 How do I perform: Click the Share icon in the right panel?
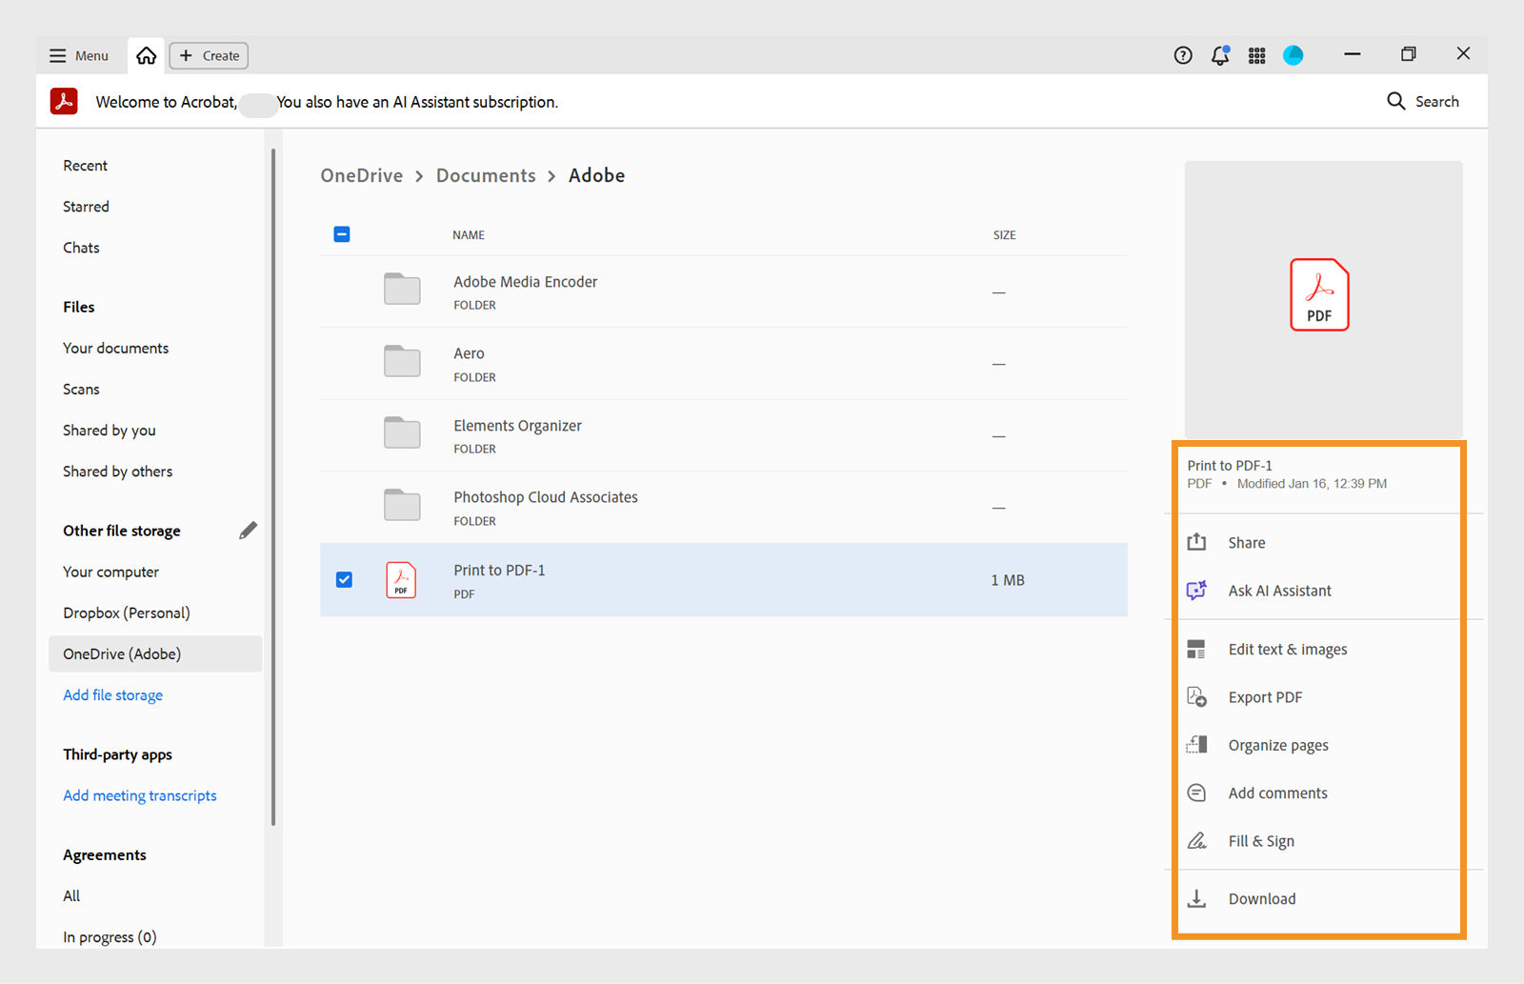[1196, 541]
